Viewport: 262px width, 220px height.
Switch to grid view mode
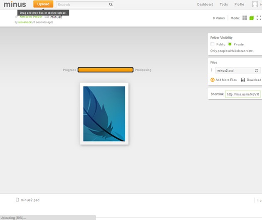245,18
